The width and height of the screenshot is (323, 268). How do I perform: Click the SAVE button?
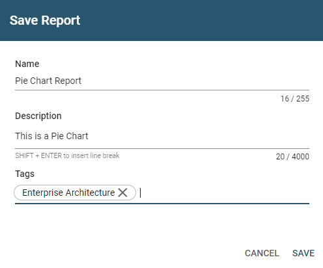coord(303,253)
